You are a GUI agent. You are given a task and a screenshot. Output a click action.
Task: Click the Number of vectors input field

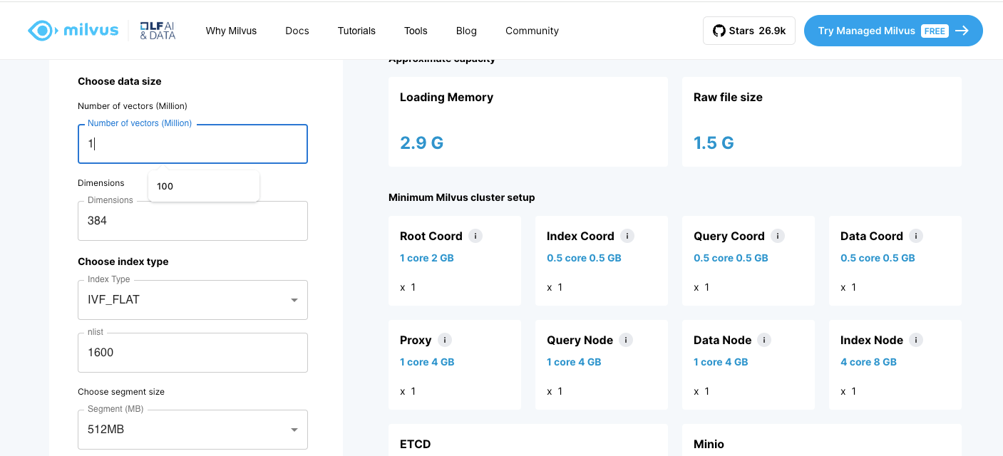[192, 144]
